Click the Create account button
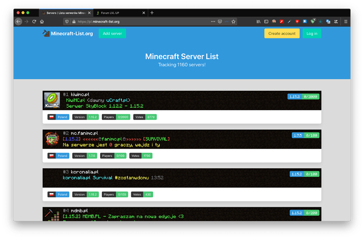The image size is (364, 239). pos(282,33)
